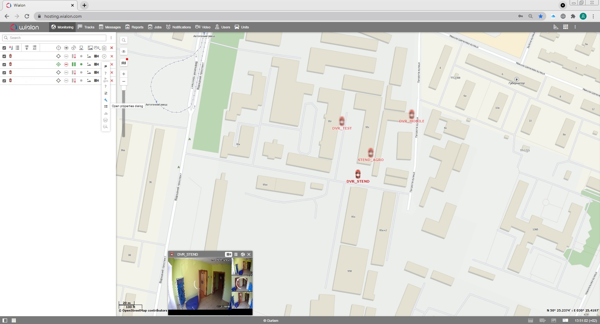Expand first unit's circled arrow actions dropdown
This screenshot has width=600, height=324.
pos(104,56)
